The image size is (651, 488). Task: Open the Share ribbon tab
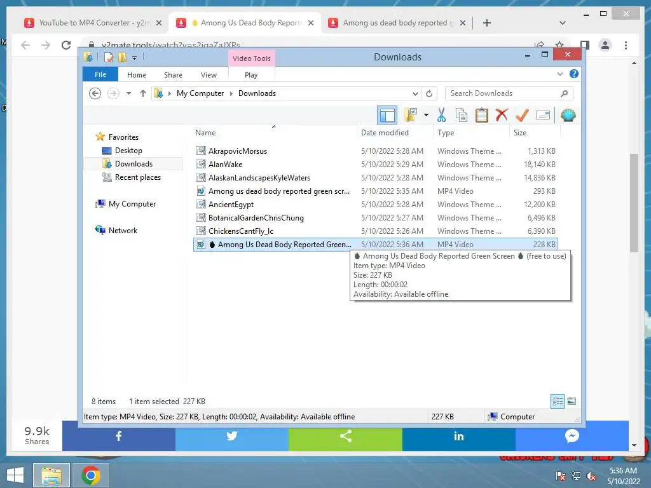[173, 75]
